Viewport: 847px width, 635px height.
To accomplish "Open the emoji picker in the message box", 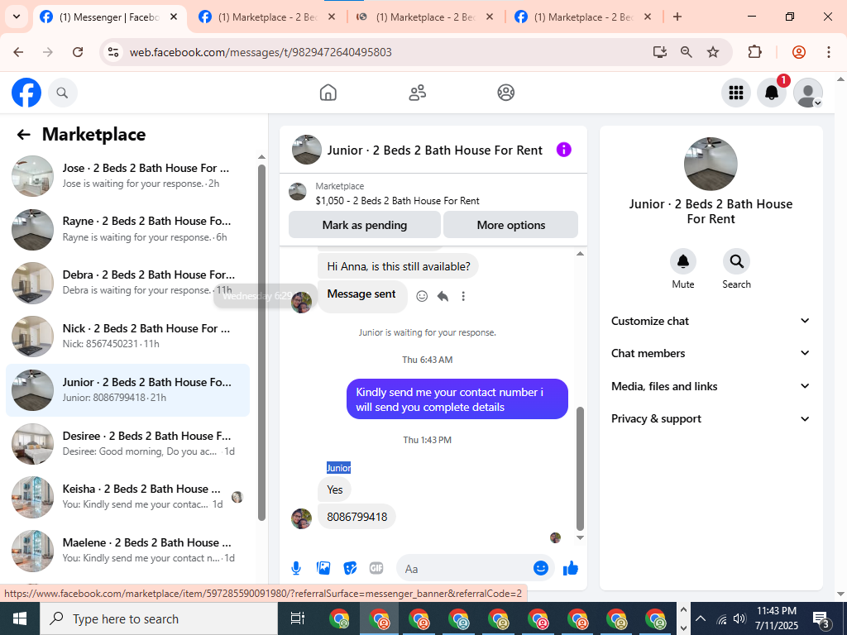I will pyautogui.click(x=541, y=568).
